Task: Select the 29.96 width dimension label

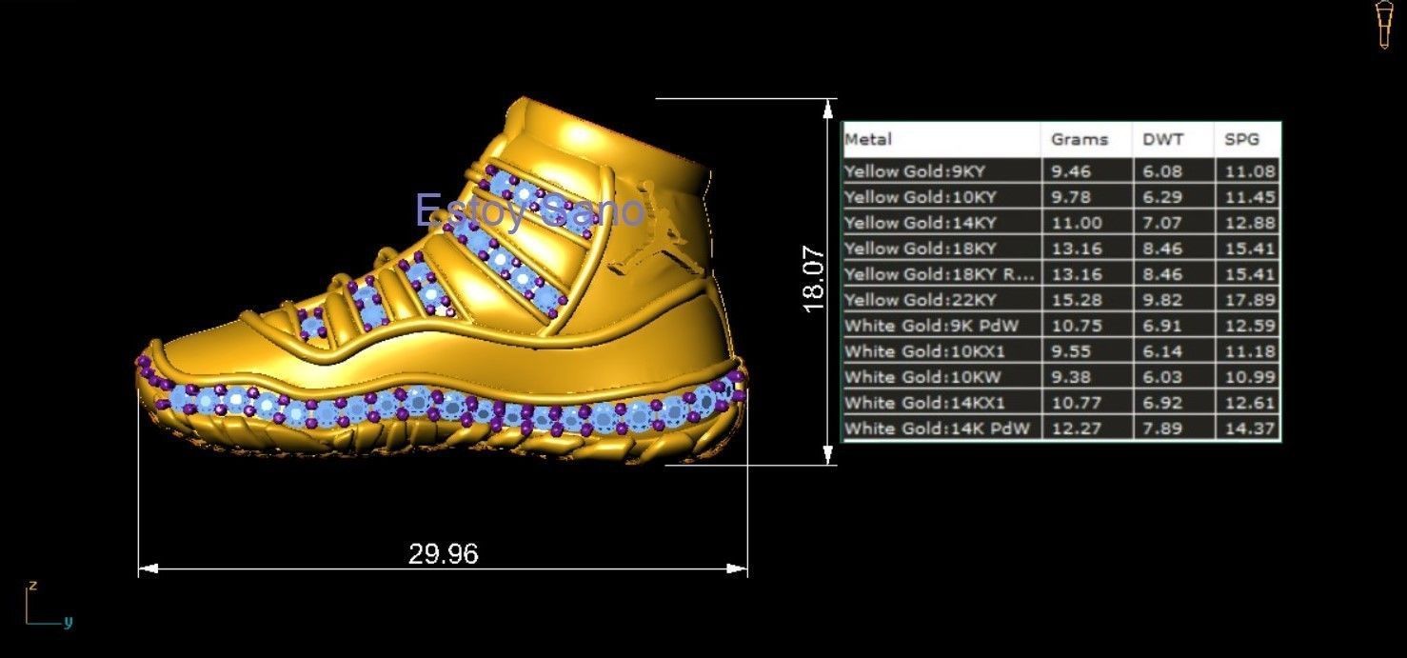Action: (443, 553)
